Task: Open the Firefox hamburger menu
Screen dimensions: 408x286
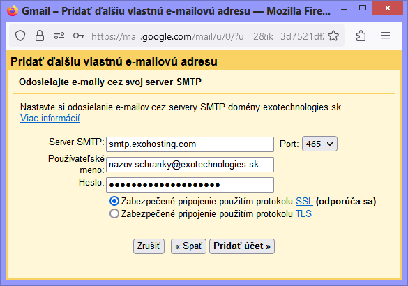Action: point(386,36)
